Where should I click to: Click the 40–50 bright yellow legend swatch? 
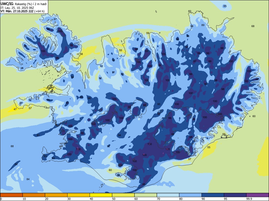click(101, 195)
